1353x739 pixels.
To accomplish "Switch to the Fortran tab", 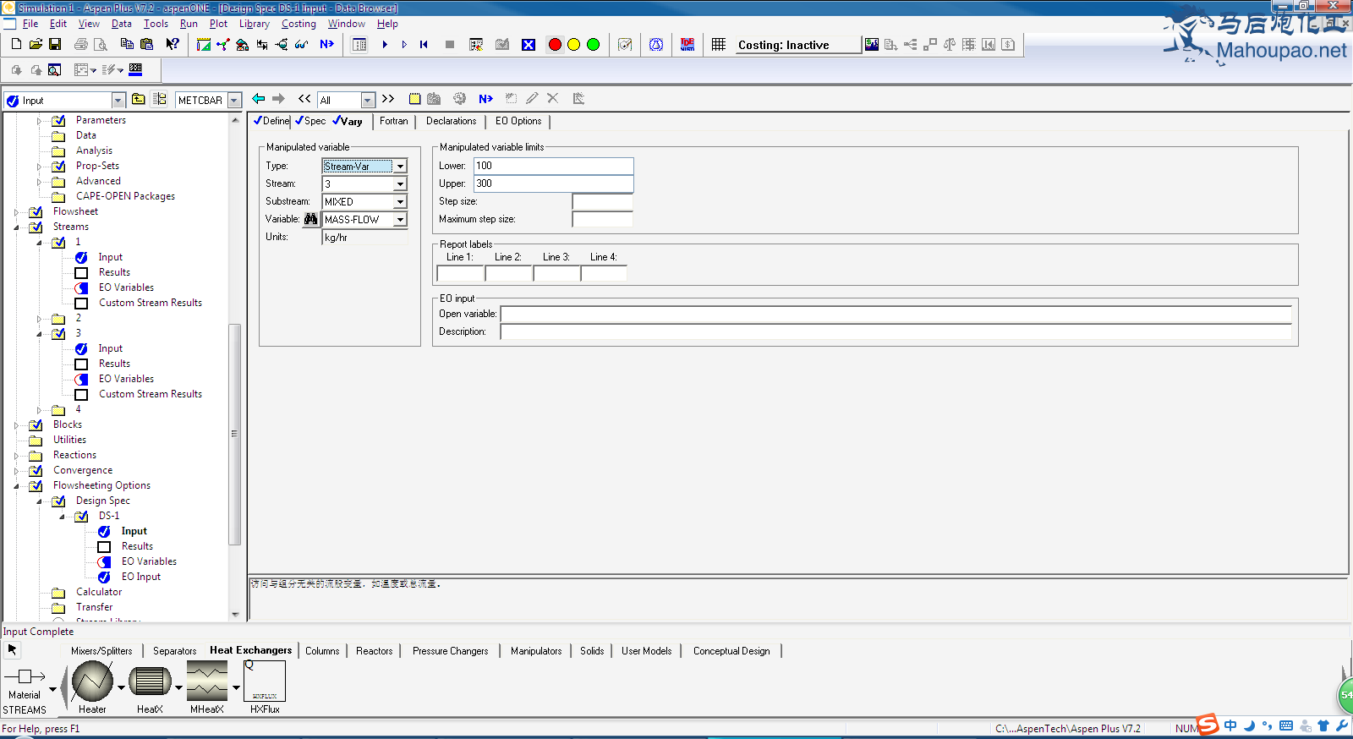I will (393, 121).
